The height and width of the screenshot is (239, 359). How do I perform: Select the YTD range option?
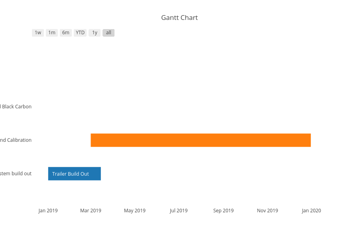[x=80, y=33]
